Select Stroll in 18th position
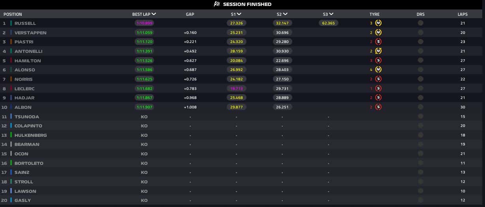This screenshot has height=207, width=485. (x=24, y=182)
